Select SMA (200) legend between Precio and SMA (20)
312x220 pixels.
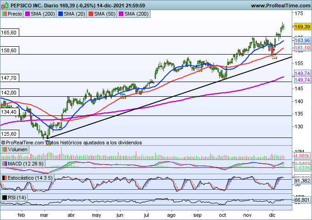pyautogui.click(x=40, y=14)
